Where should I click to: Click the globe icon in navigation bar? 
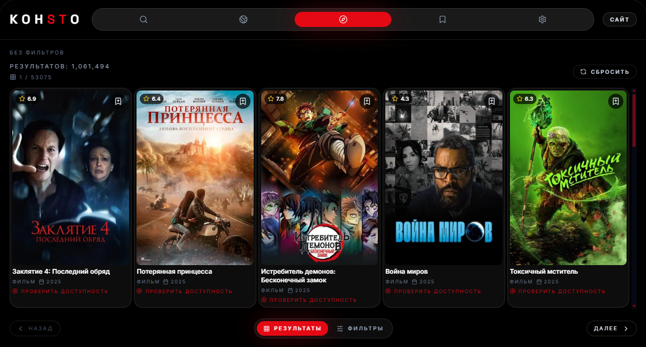tap(243, 19)
